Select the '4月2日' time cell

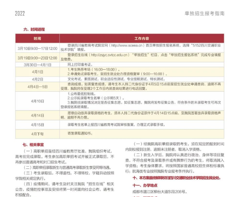tap(37, 79)
